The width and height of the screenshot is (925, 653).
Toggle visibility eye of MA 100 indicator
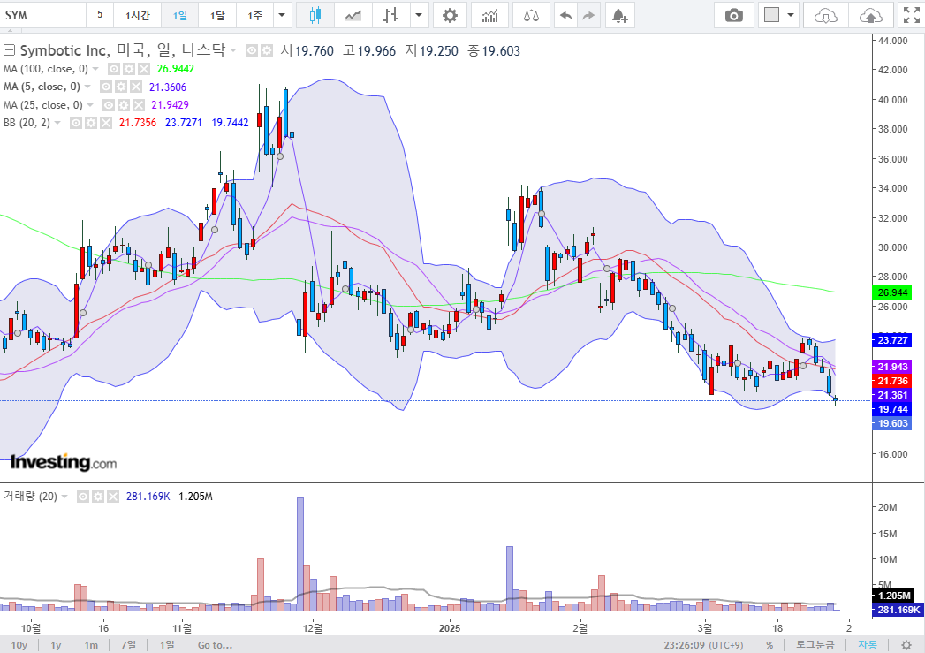pos(114,69)
